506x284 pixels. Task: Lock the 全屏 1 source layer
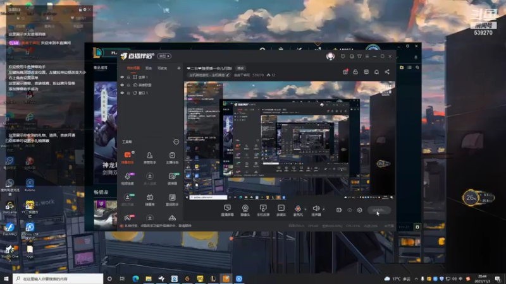point(128,77)
